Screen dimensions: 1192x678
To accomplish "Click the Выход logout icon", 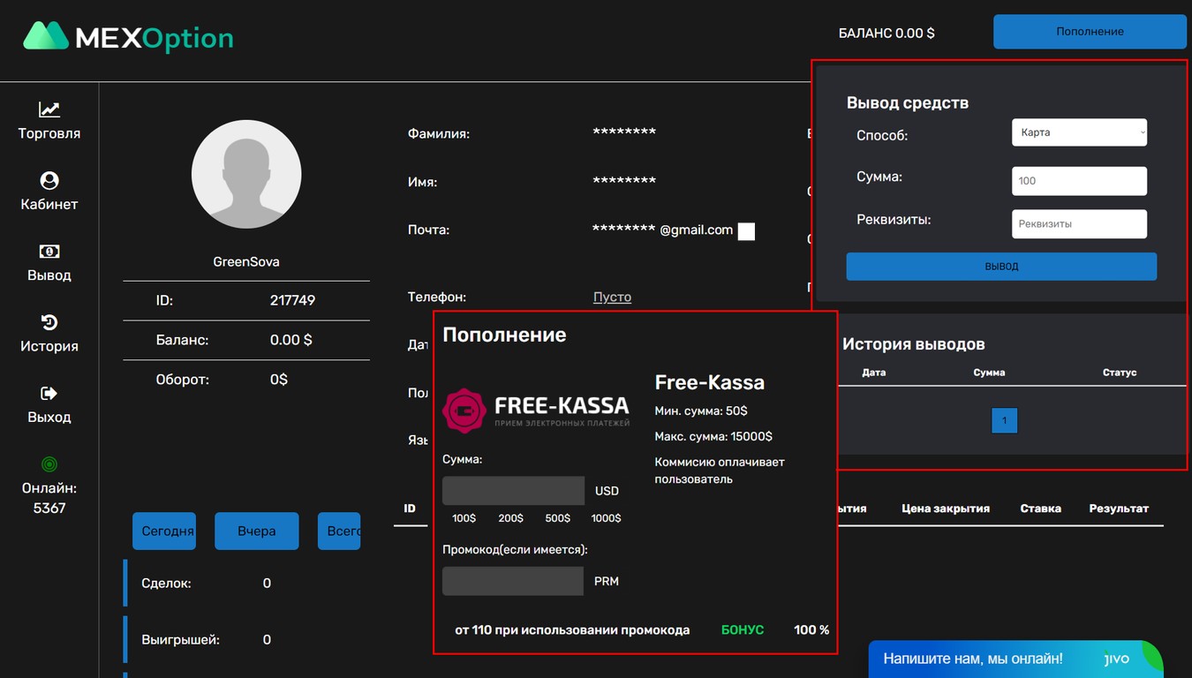I will 49,393.
